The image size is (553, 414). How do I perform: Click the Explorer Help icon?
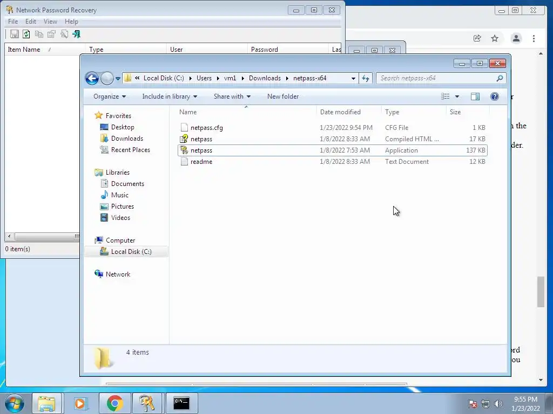click(495, 96)
